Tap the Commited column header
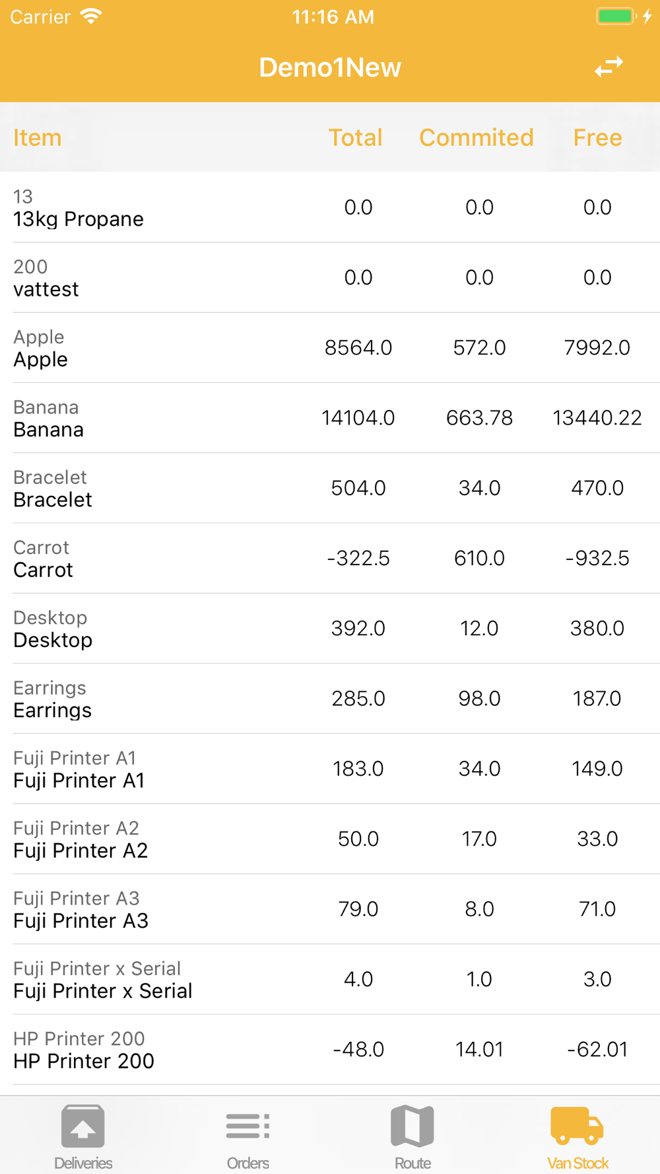 click(477, 137)
